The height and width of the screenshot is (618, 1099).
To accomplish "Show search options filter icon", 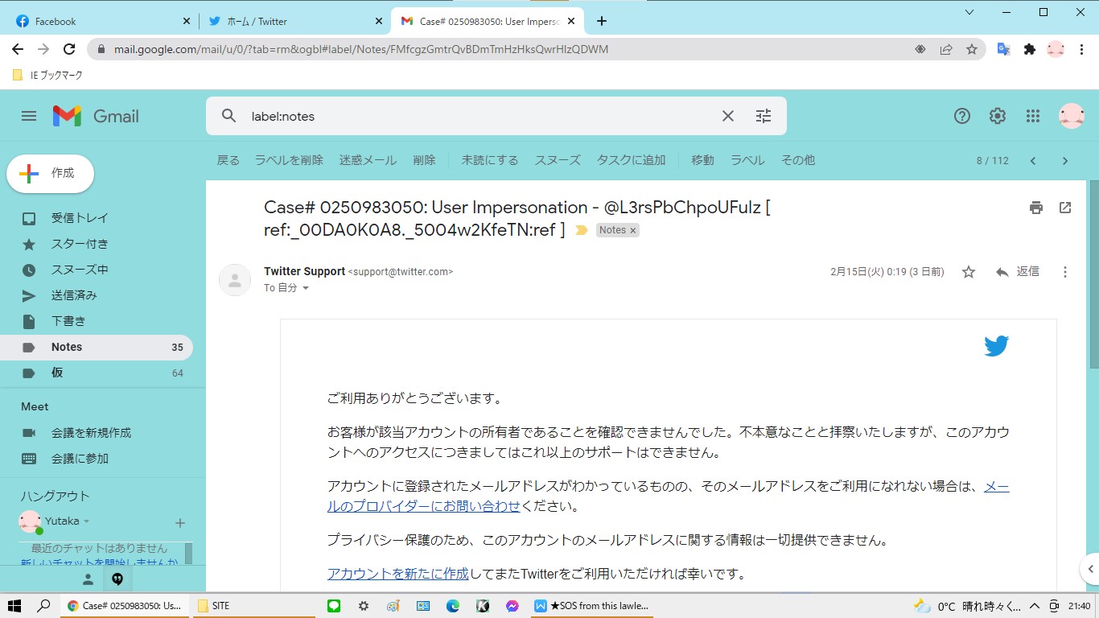I will click(x=764, y=116).
